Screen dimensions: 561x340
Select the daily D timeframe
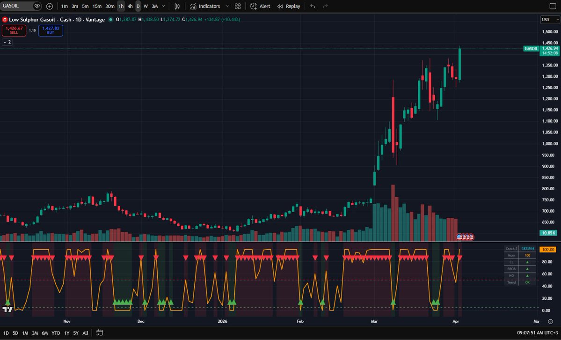pos(138,6)
